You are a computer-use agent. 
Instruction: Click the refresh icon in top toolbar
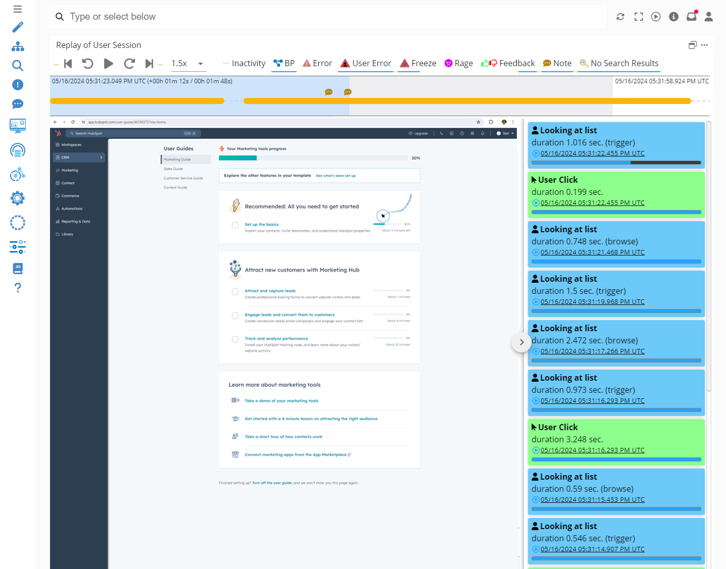[x=620, y=16]
